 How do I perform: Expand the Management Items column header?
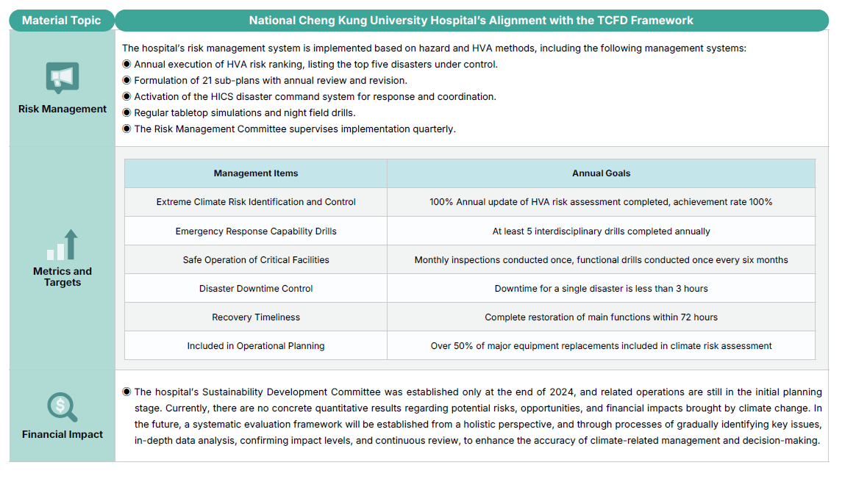(256, 173)
